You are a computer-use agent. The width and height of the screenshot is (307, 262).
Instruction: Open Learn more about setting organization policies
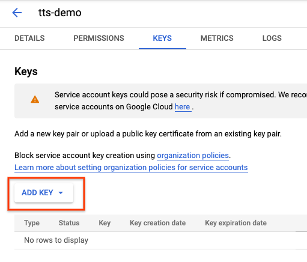pos(131,168)
